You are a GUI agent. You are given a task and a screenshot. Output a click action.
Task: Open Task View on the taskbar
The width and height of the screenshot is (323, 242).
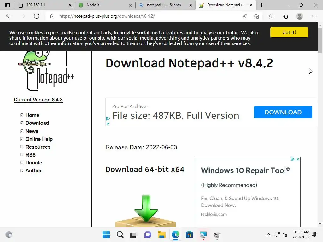(x=133, y=234)
